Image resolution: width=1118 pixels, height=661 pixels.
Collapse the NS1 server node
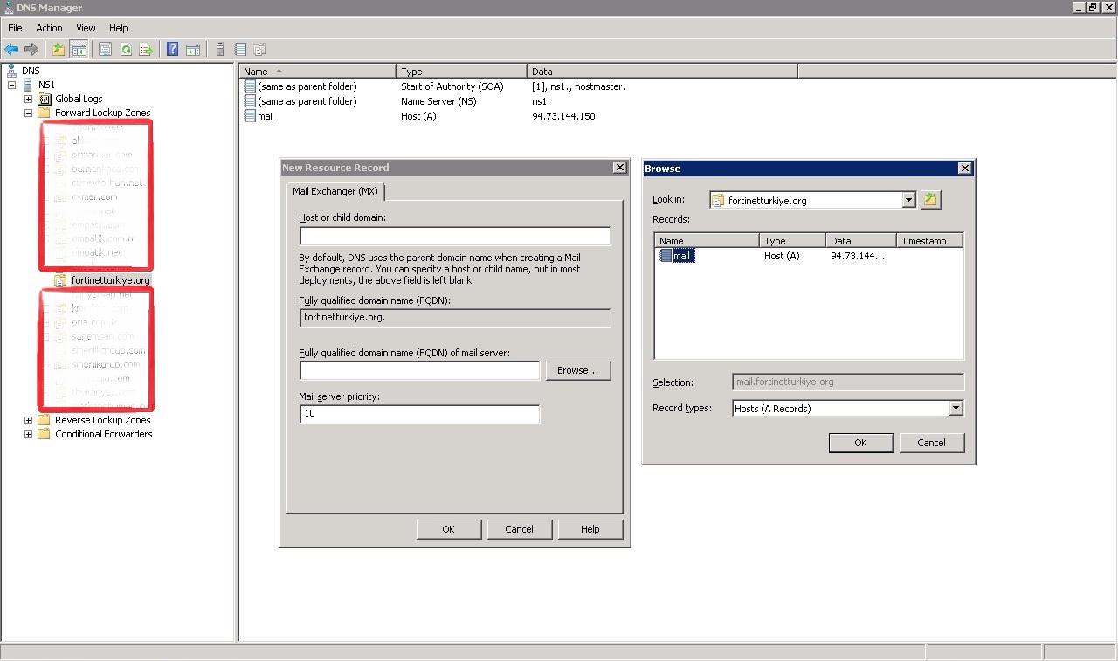pyautogui.click(x=12, y=85)
